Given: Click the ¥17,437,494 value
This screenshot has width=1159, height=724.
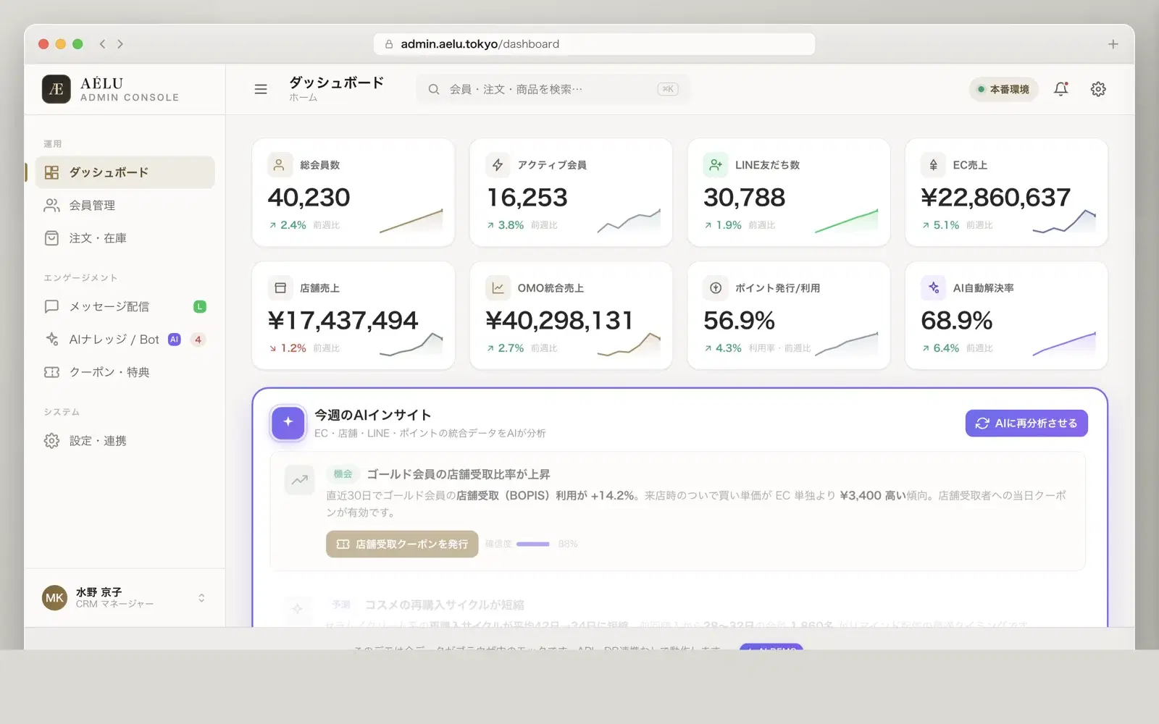Looking at the screenshot, I should 343,320.
